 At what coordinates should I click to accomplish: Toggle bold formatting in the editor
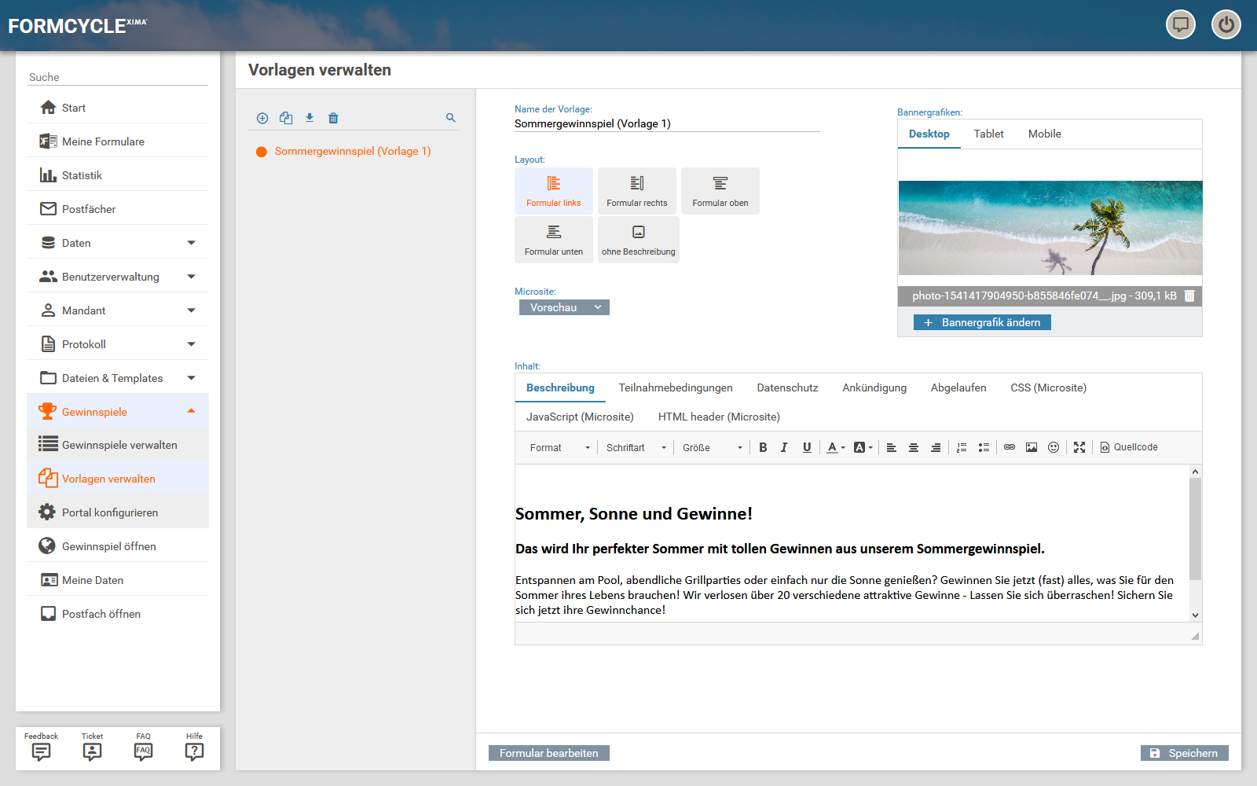pos(763,447)
